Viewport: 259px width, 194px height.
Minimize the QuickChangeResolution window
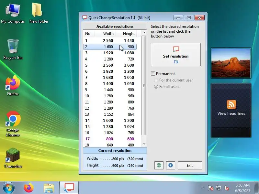(178, 18)
